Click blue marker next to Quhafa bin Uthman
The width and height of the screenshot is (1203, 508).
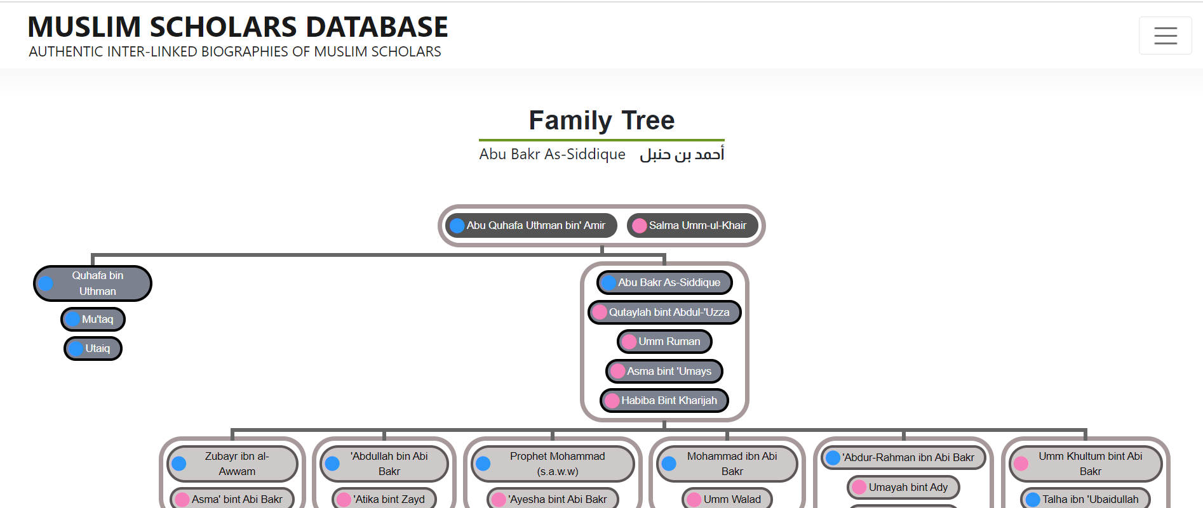coord(46,283)
